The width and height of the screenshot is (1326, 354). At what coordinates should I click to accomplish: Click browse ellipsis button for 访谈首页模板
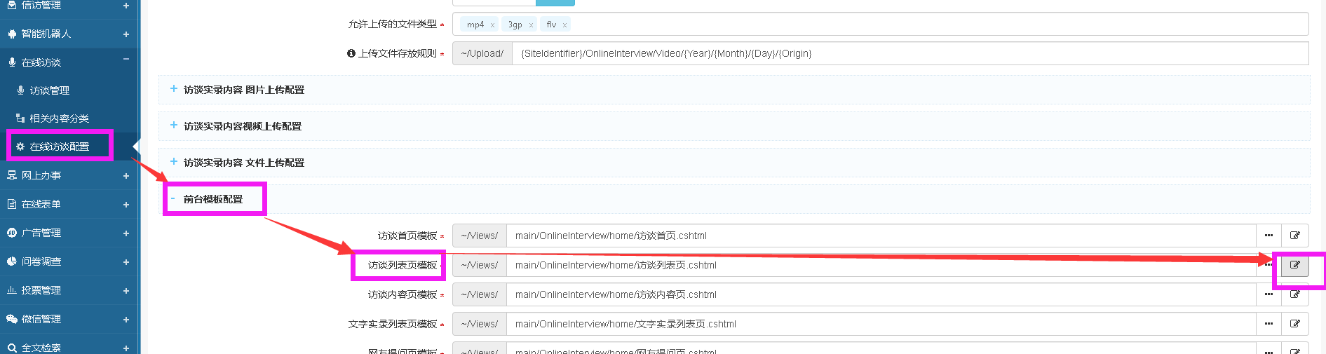(1269, 236)
